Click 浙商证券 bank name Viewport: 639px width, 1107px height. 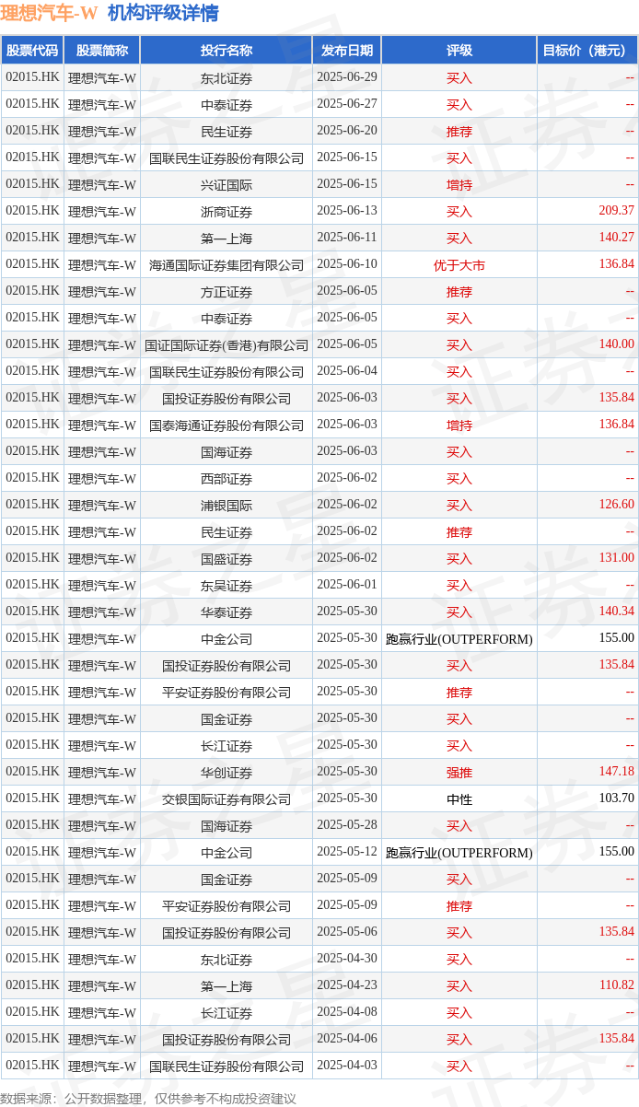click(227, 212)
